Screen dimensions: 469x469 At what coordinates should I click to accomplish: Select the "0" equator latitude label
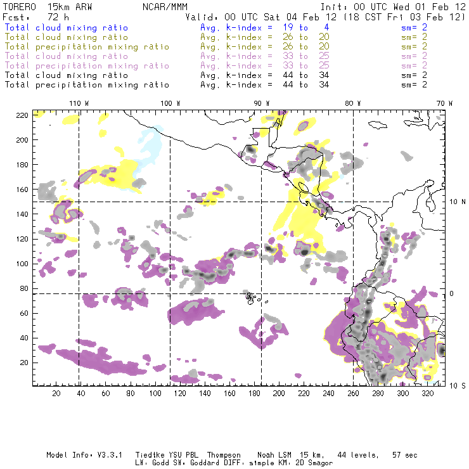(451, 293)
